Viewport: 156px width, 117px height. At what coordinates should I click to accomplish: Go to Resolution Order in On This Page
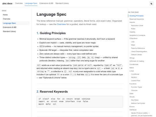click(137, 25)
